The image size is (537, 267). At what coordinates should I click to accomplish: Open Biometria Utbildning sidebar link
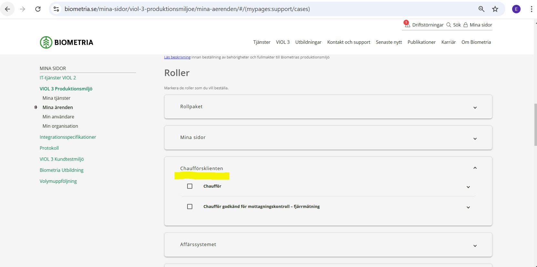(x=61, y=170)
